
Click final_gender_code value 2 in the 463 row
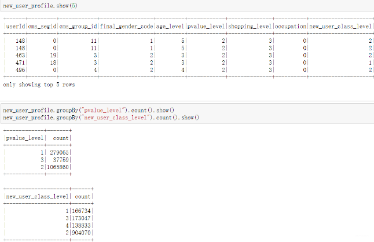coord(151,56)
